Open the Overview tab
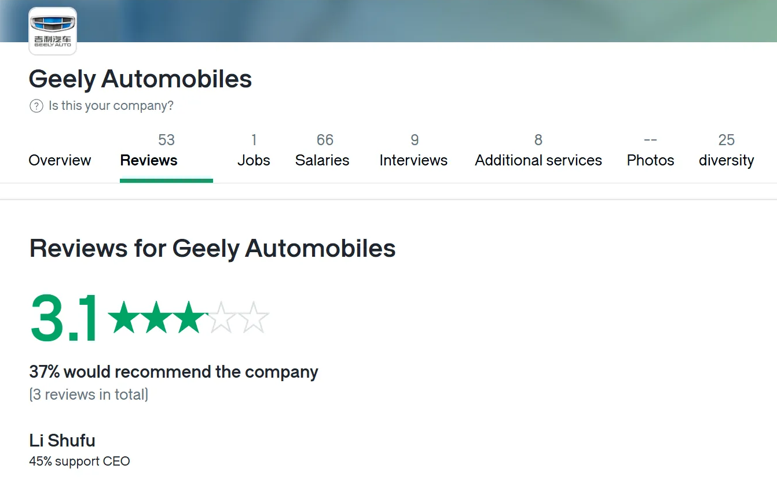The image size is (777, 487). click(60, 160)
